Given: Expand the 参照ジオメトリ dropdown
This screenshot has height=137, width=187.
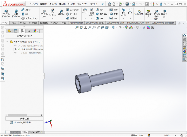Looking at the screenshot, I should click(x=123, y=19).
